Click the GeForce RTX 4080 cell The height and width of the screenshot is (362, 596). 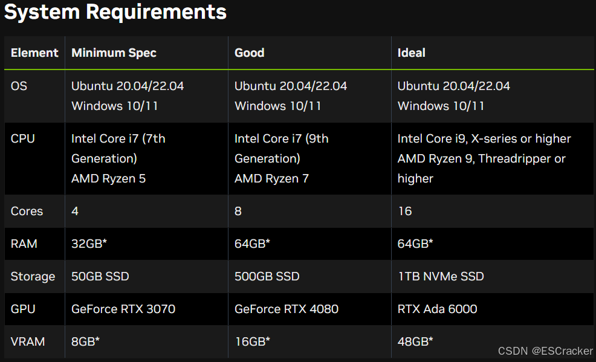(287, 309)
